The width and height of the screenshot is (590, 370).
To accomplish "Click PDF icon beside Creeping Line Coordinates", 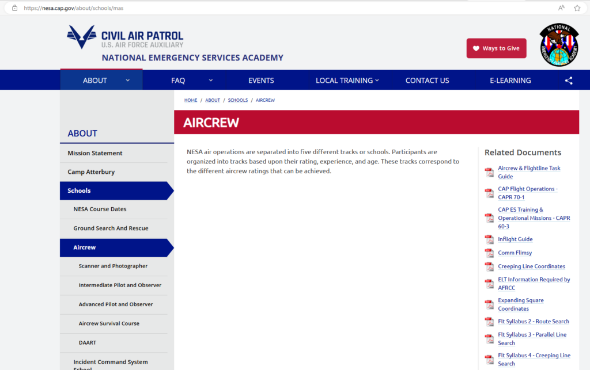I will [x=489, y=266].
